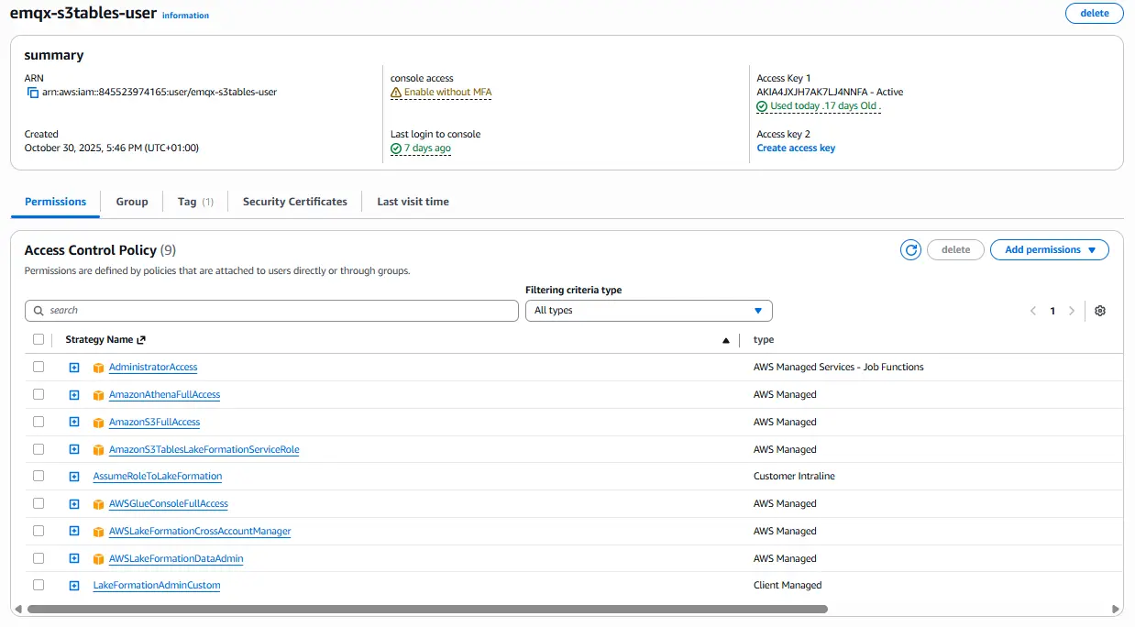The height and width of the screenshot is (627, 1135).
Task: Toggle the select-all checkbox in table header
Action: point(39,339)
